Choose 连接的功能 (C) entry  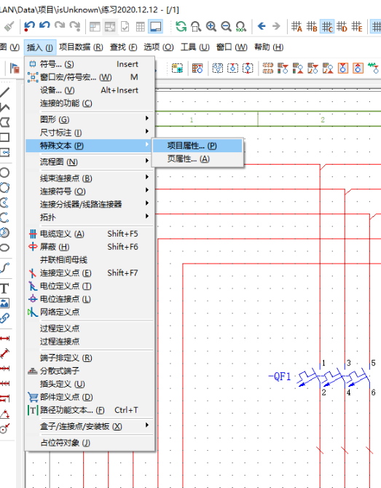coord(90,103)
